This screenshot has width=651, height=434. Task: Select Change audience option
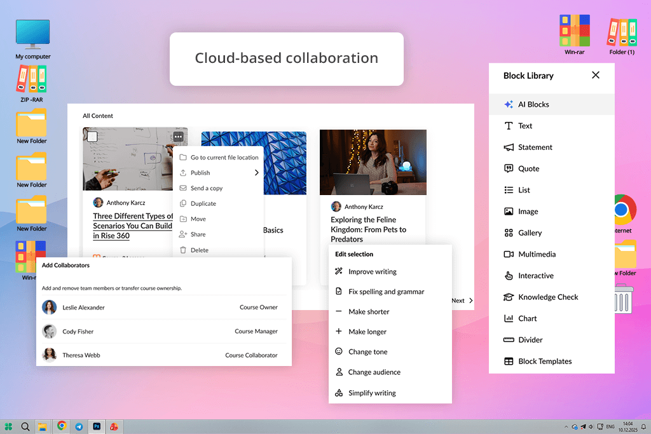click(390, 372)
